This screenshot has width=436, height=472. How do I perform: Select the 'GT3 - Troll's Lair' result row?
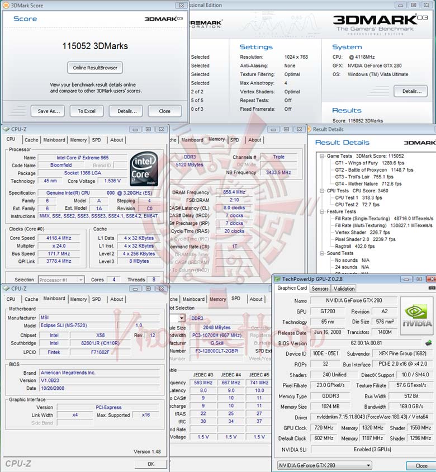pyautogui.click(x=364, y=177)
